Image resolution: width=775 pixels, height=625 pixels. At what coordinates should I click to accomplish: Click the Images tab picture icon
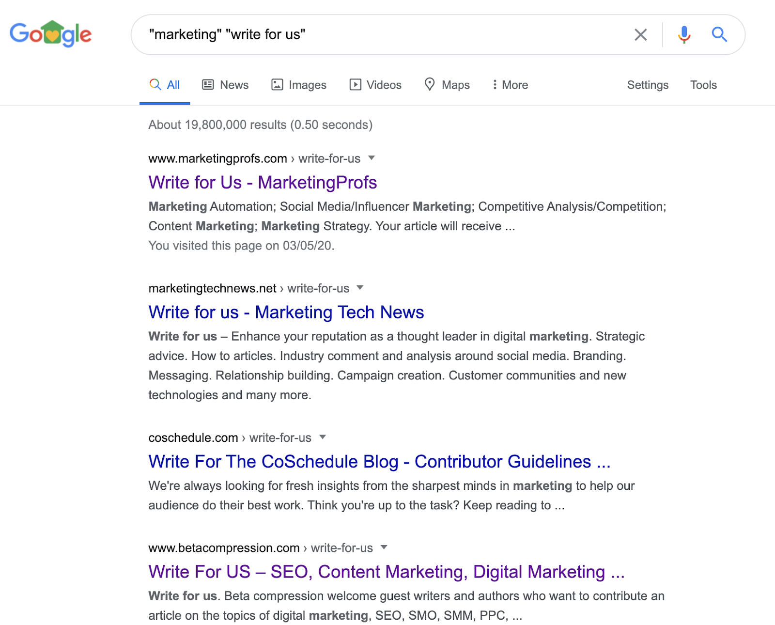click(x=277, y=85)
